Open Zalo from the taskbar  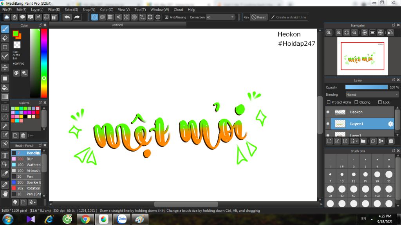coord(122,219)
